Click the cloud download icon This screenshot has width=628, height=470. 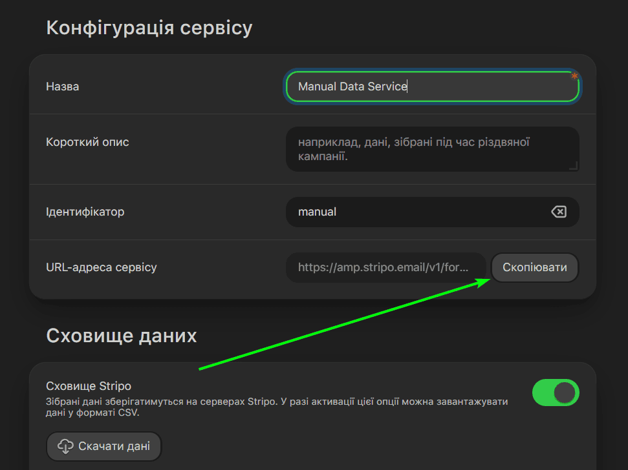(65, 446)
